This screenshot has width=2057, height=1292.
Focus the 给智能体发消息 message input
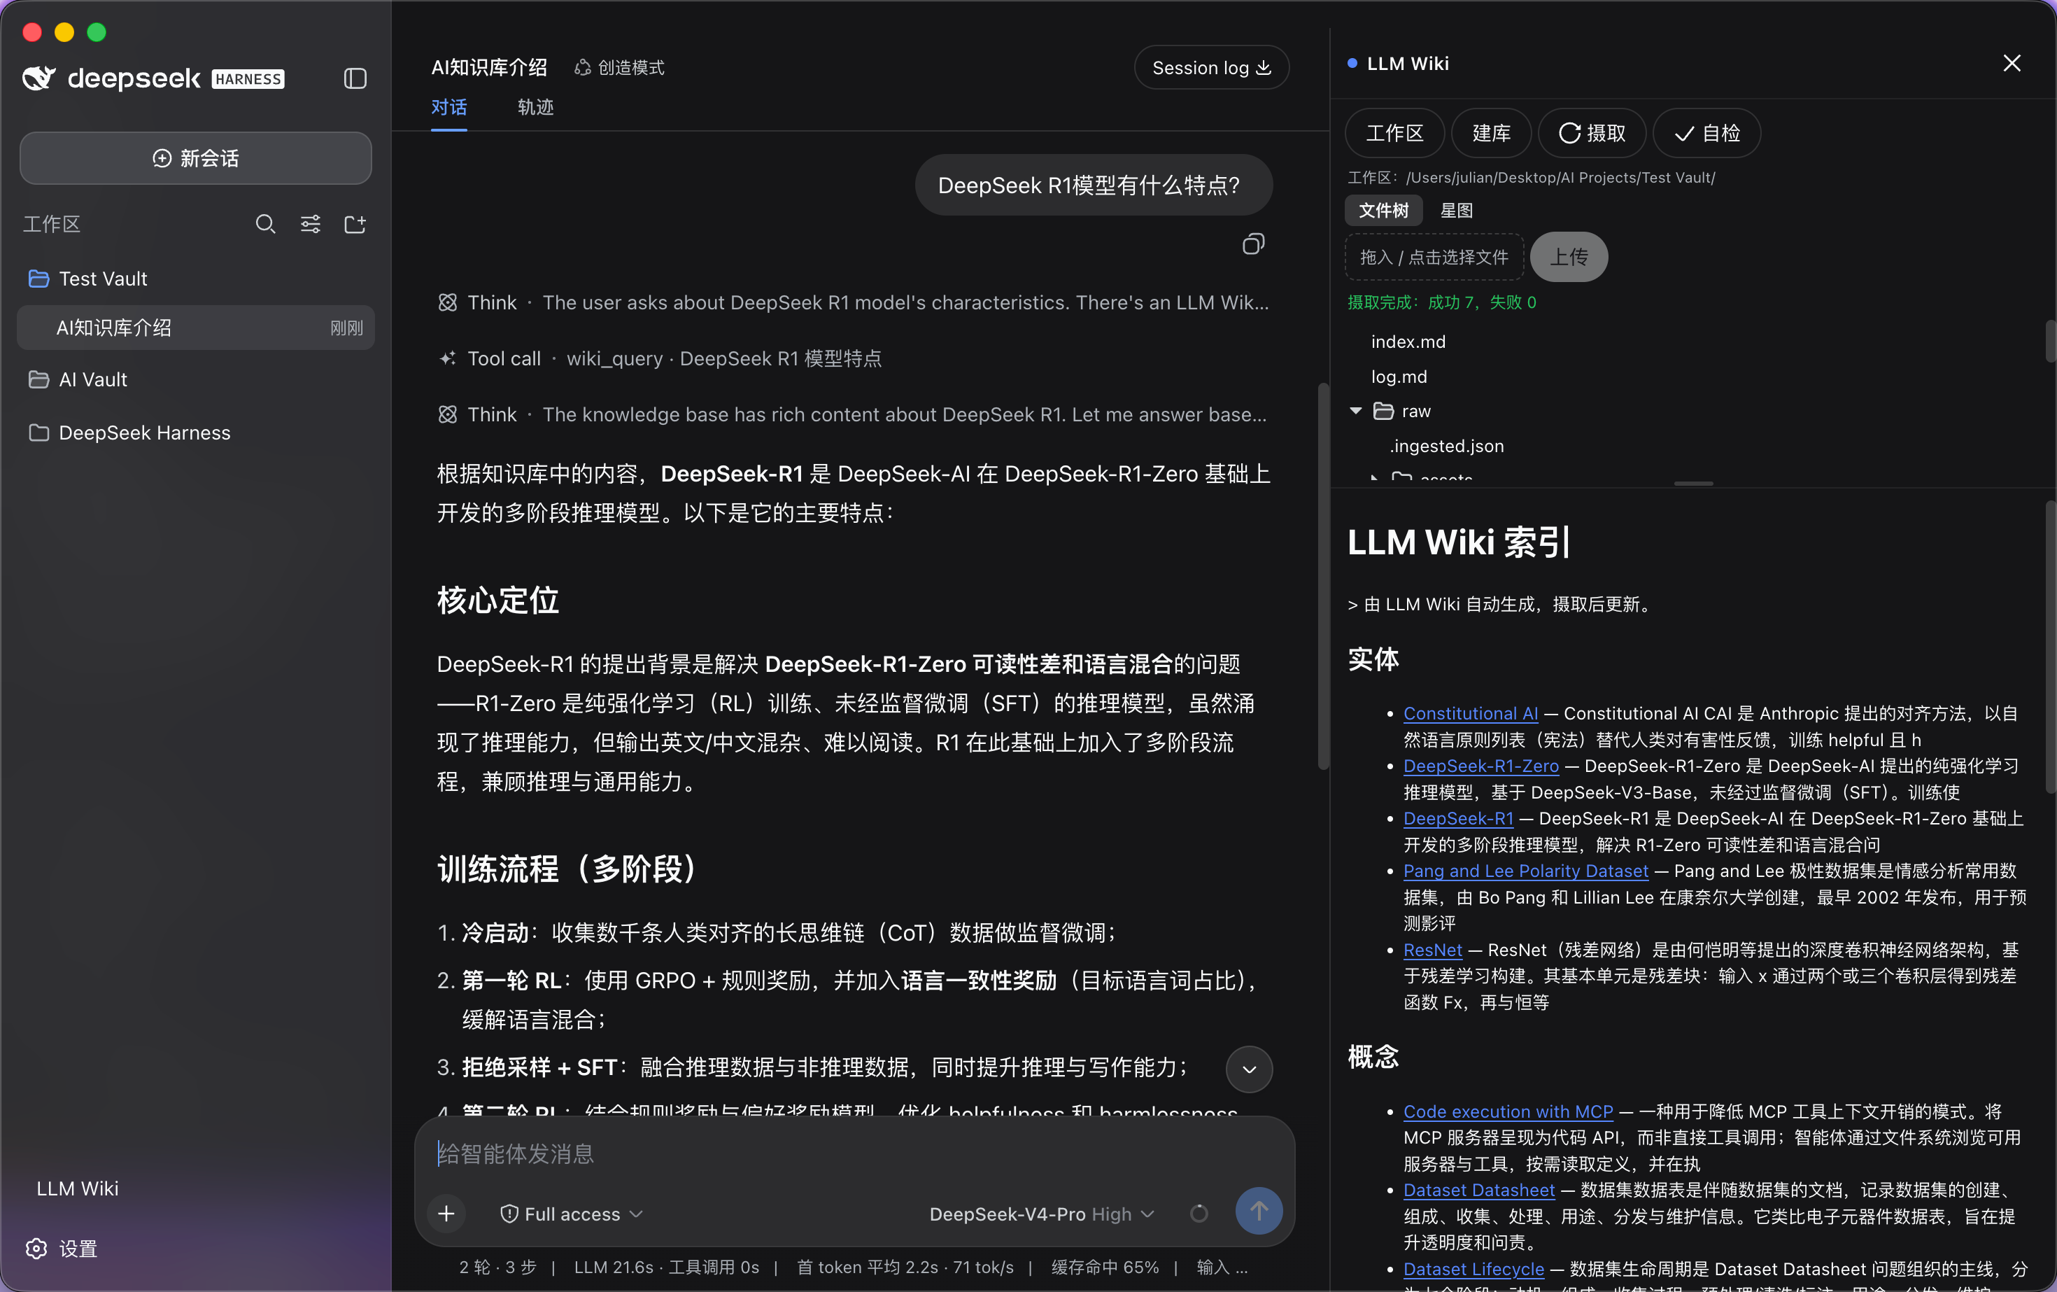click(x=854, y=1153)
